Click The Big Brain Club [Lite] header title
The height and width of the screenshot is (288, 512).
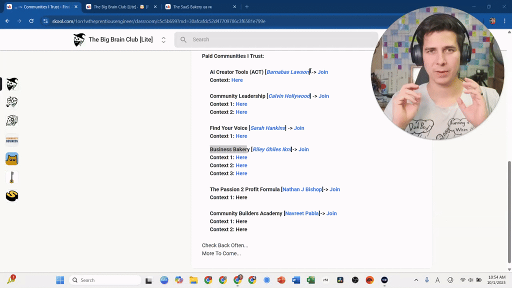click(x=120, y=39)
